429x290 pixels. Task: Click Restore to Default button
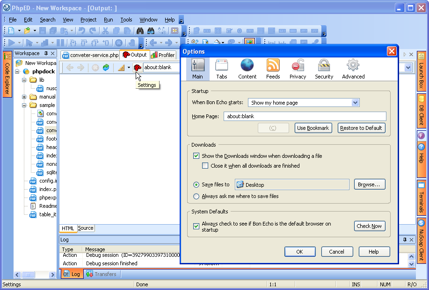coord(362,128)
